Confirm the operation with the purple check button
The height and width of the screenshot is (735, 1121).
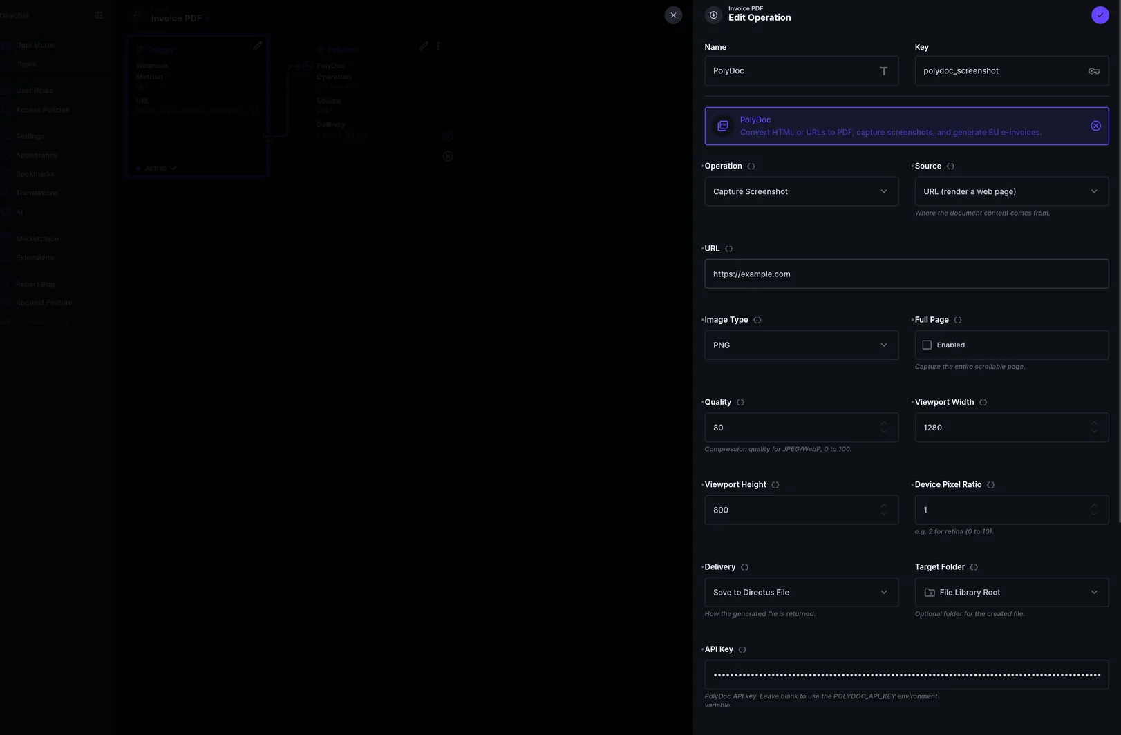(1100, 15)
